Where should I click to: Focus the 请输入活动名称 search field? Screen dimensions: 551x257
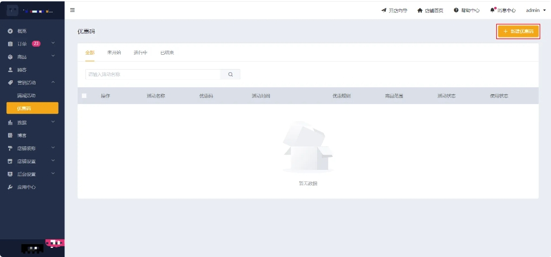click(153, 74)
